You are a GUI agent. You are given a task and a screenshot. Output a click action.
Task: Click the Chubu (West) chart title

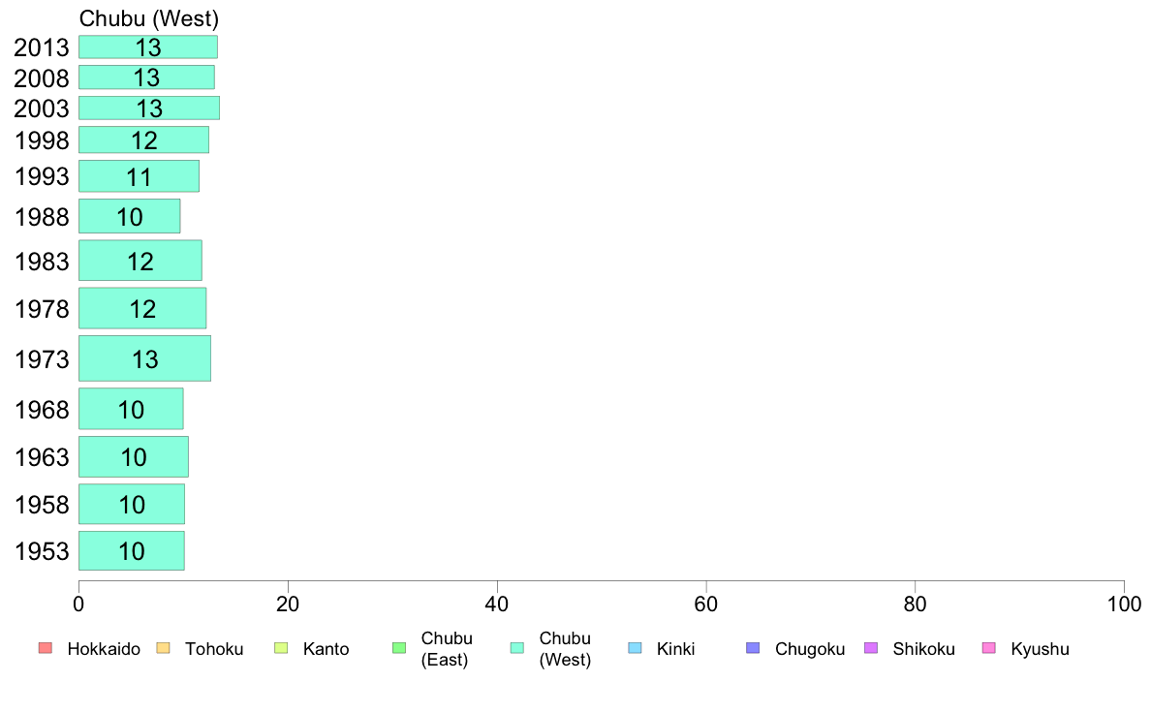pos(149,18)
